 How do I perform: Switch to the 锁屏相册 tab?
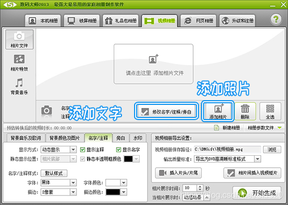click(x=82, y=21)
